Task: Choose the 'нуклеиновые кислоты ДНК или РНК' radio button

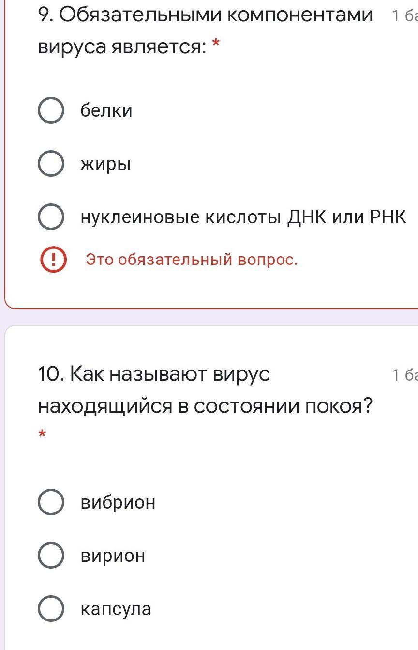Action: [x=51, y=217]
